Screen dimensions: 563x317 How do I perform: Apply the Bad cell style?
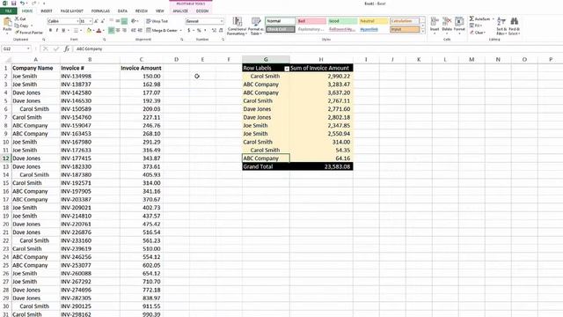311,21
